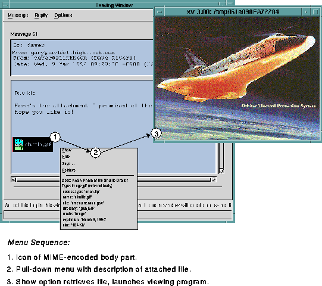
Task: Open the Reading Window system menu button
Action: [5, 5]
